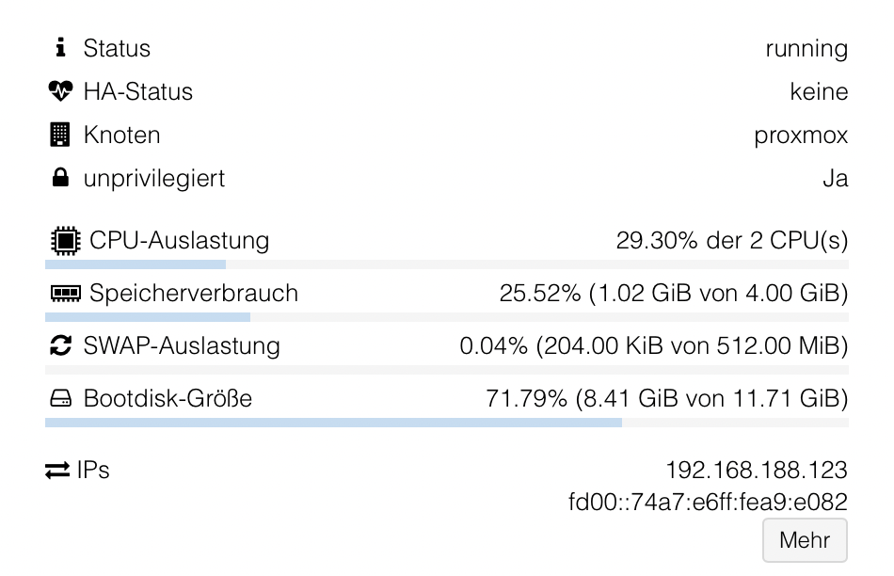
Task: Click the SWAP usage progress bar
Action: pyautogui.click(x=446, y=370)
